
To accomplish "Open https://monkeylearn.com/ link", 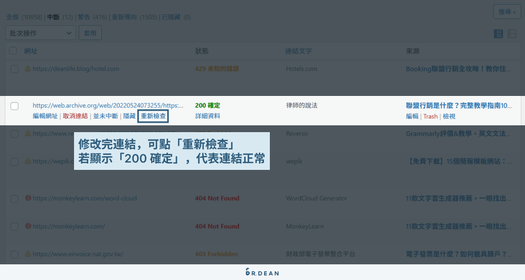I will click(x=69, y=226).
